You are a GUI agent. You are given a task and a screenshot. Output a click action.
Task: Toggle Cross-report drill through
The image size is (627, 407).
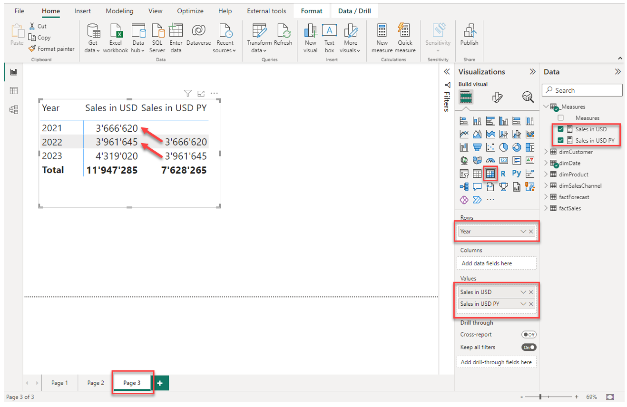click(x=529, y=335)
